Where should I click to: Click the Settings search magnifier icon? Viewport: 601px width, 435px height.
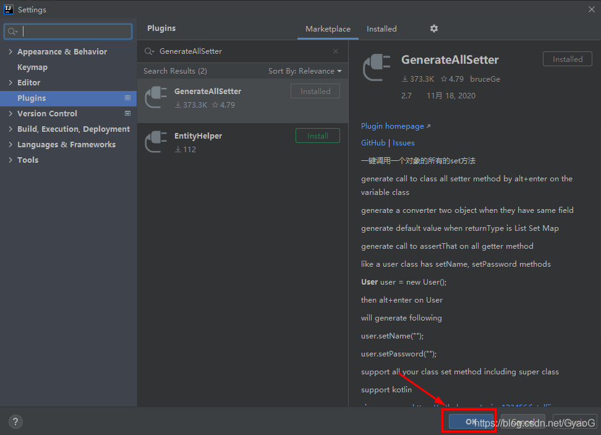(12, 32)
